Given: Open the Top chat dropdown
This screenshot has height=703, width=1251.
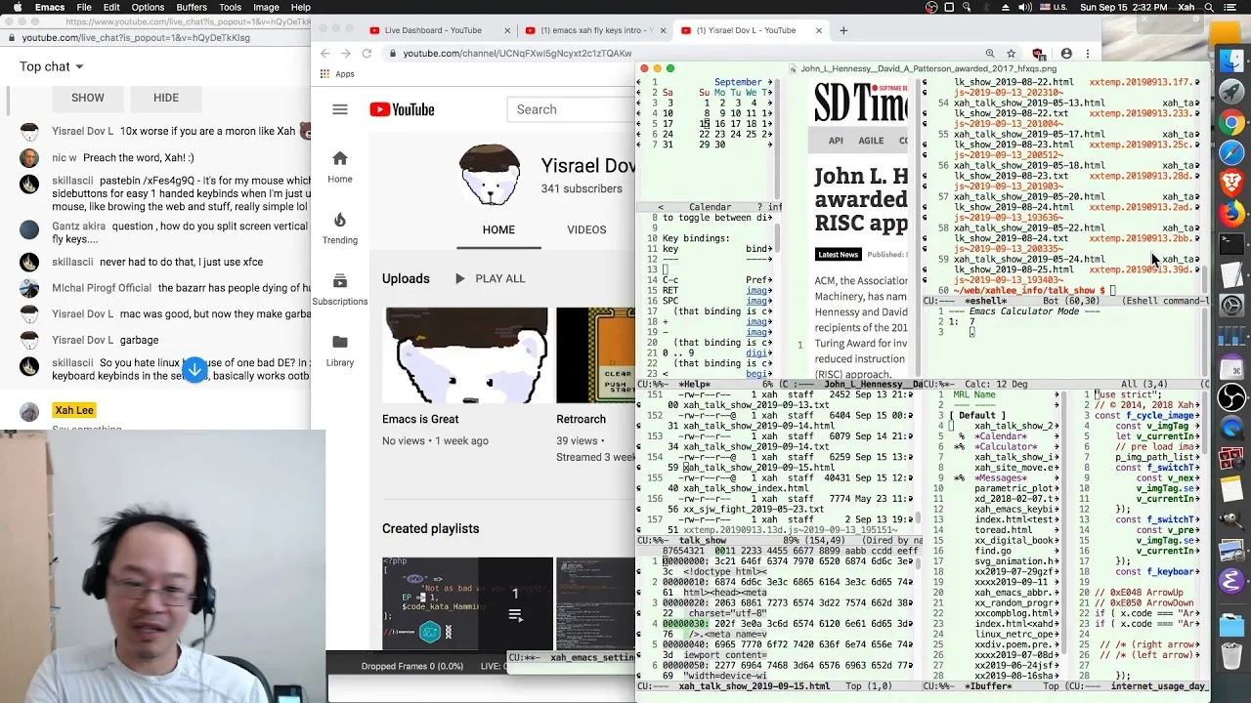Looking at the screenshot, I should (52, 66).
